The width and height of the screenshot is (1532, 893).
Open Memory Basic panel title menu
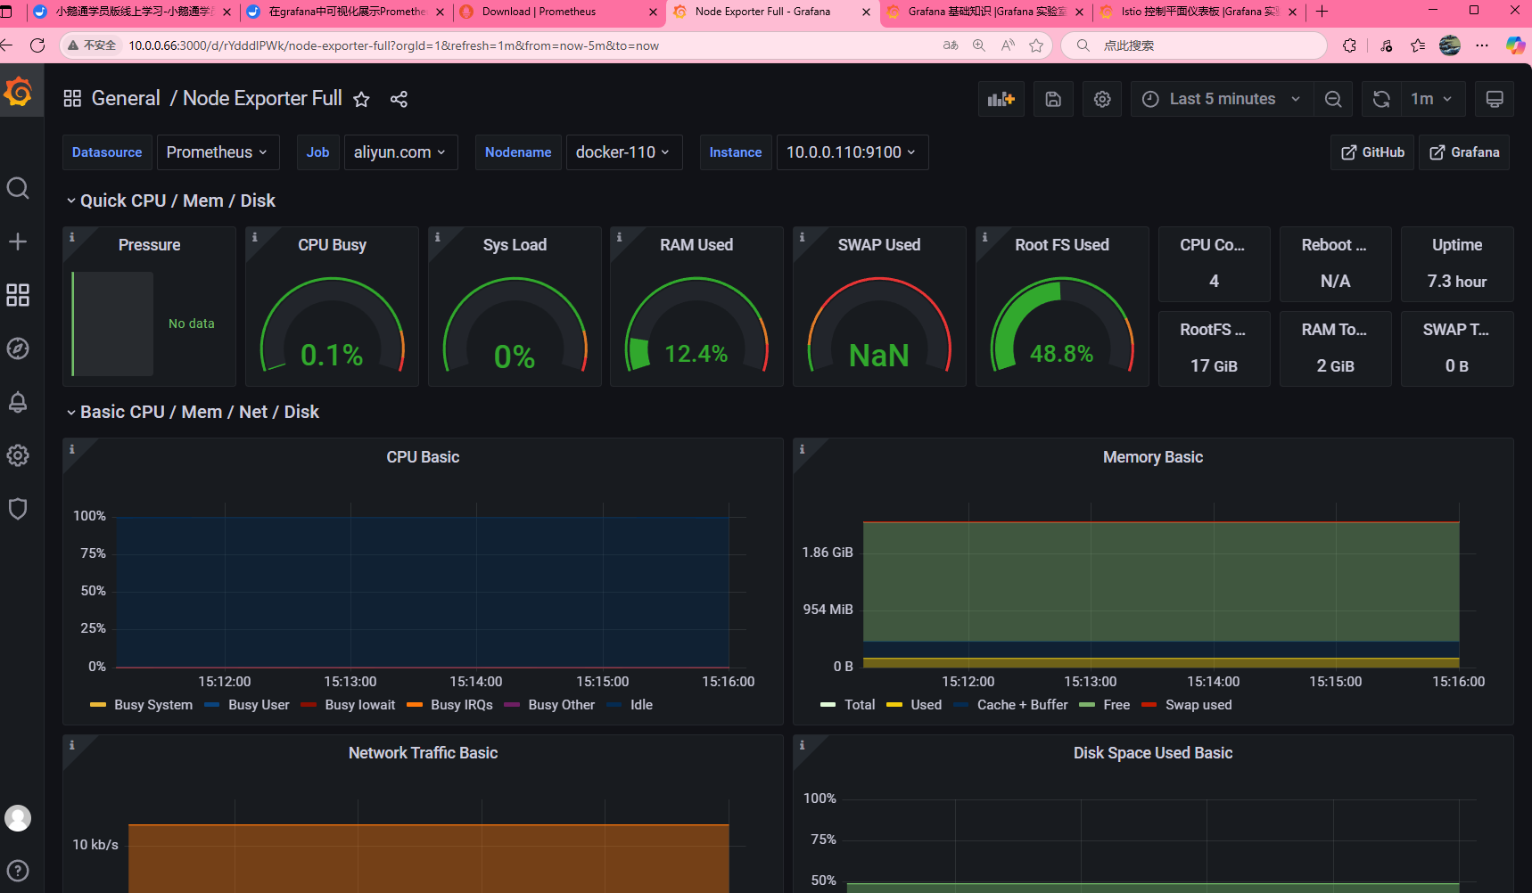[x=1153, y=457]
